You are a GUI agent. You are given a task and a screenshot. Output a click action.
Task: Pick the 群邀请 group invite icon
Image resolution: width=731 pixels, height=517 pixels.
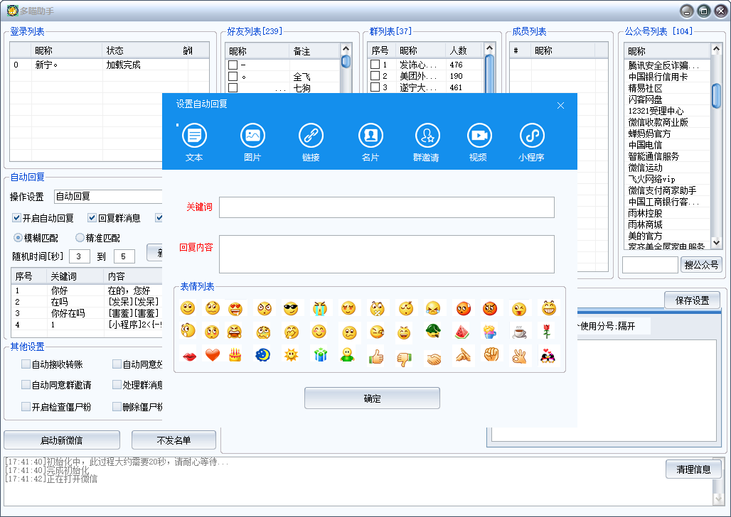tap(426, 135)
